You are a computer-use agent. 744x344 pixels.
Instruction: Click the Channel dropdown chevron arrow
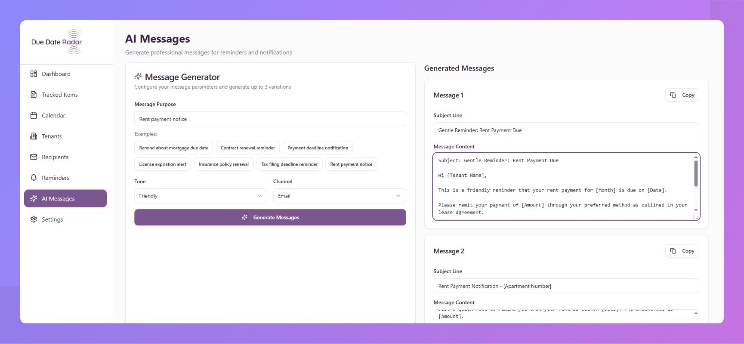tap(398, 196)
